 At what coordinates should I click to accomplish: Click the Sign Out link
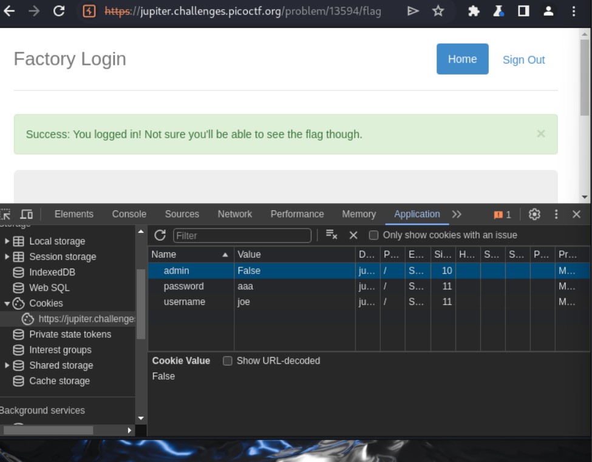coord(523,59)
